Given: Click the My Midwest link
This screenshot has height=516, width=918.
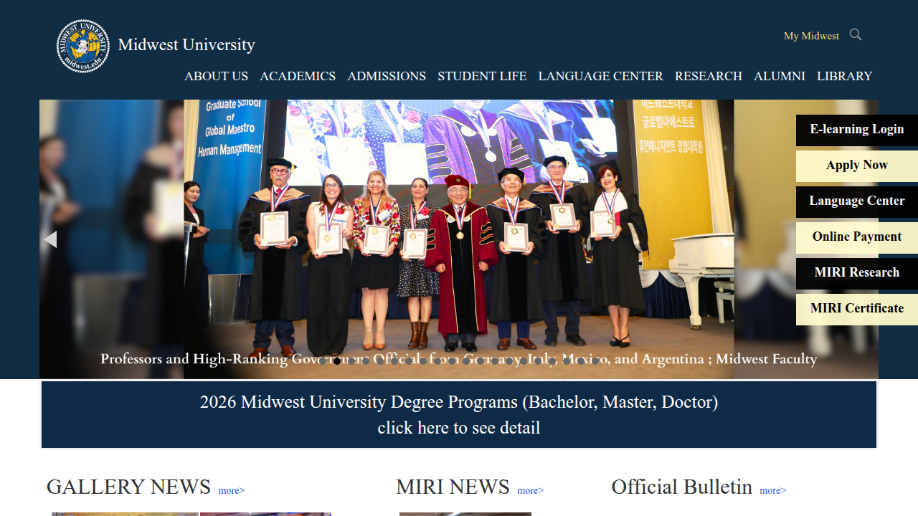Looking at the screenshot, I should 811,36.
